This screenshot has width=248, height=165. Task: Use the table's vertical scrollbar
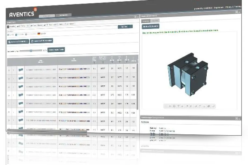(137, 86)
